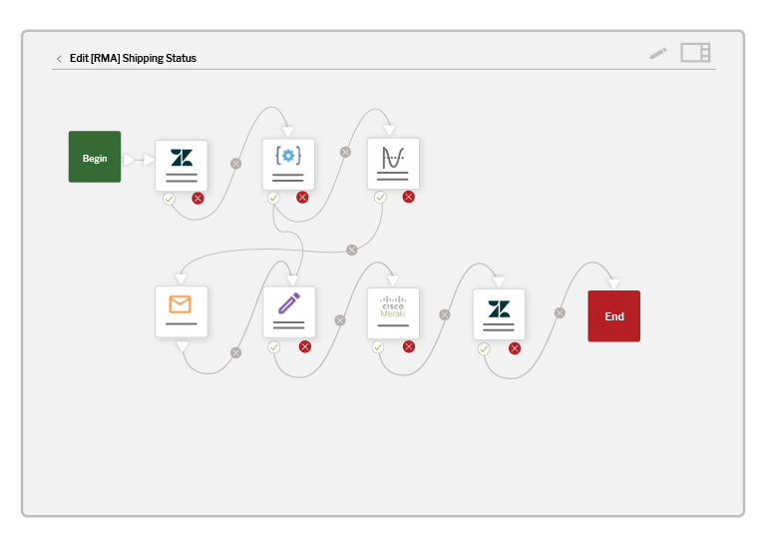
Task: Click green success check under purple pencil node
Action: point(274,347)
